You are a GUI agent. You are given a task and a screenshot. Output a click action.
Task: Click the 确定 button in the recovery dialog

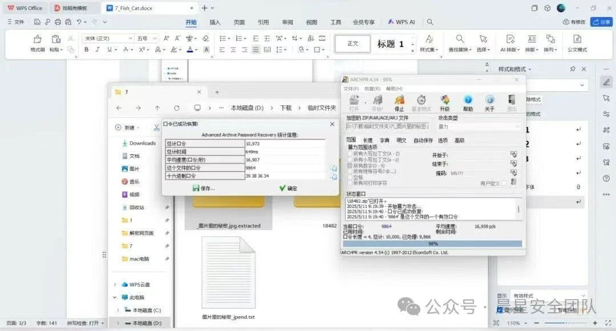[x=288, y=188]
